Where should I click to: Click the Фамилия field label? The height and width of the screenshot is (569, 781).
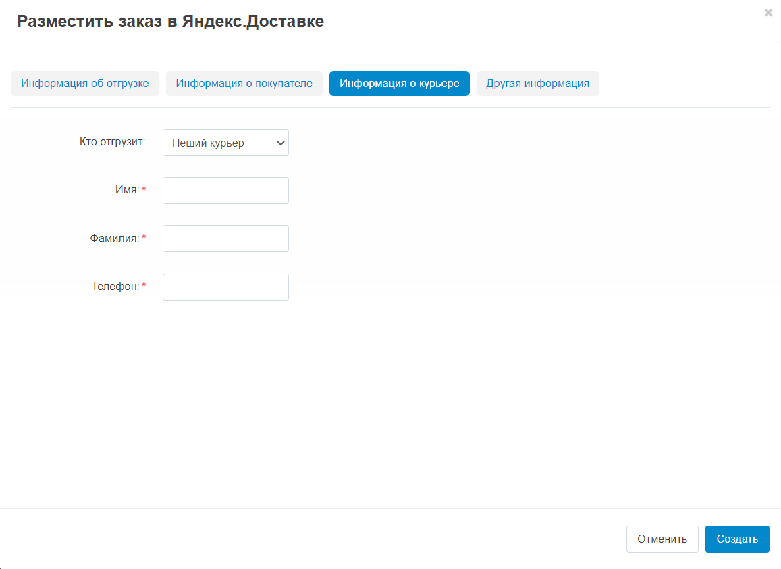[x=114, y=239]
